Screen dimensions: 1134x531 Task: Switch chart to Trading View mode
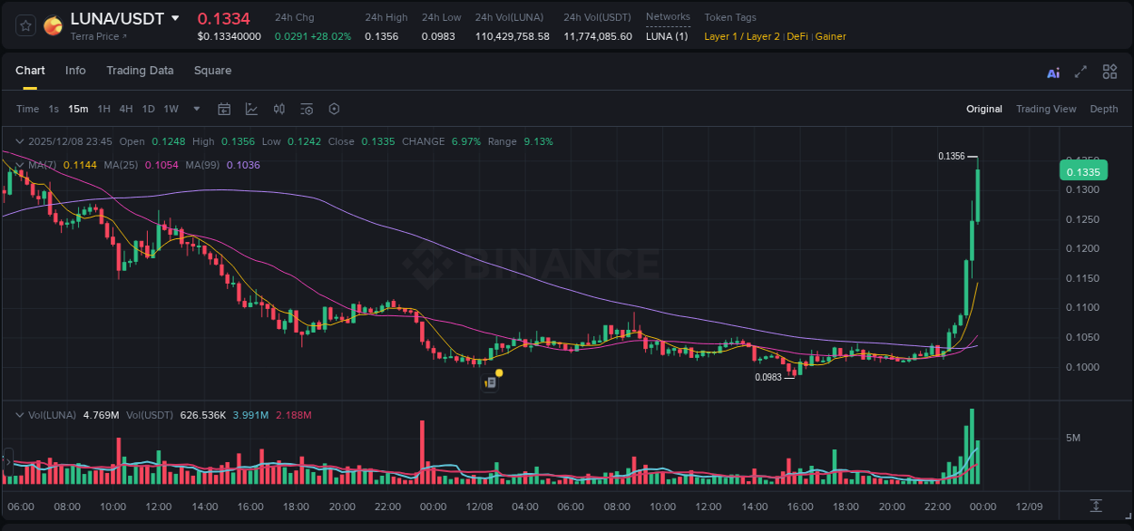(x=1046, y=109)
